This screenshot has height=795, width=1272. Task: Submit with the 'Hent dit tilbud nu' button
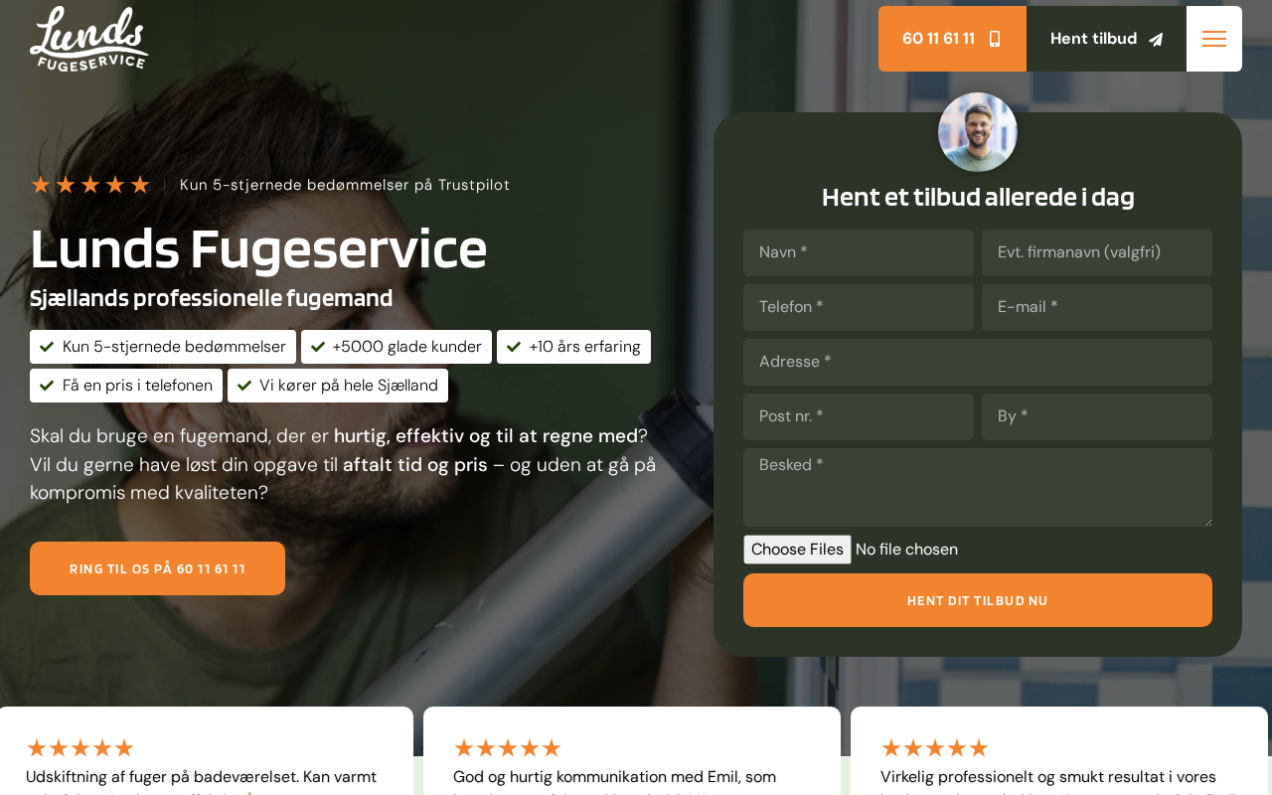pyautogui.click(x=978, y=600)
